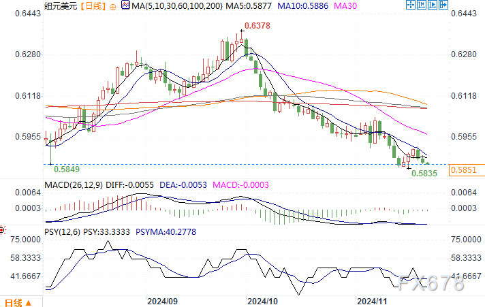Click the orange triangle beside 日线 at bottom
The width and height of the screenshot is (485, 307).
pos(29,303)
